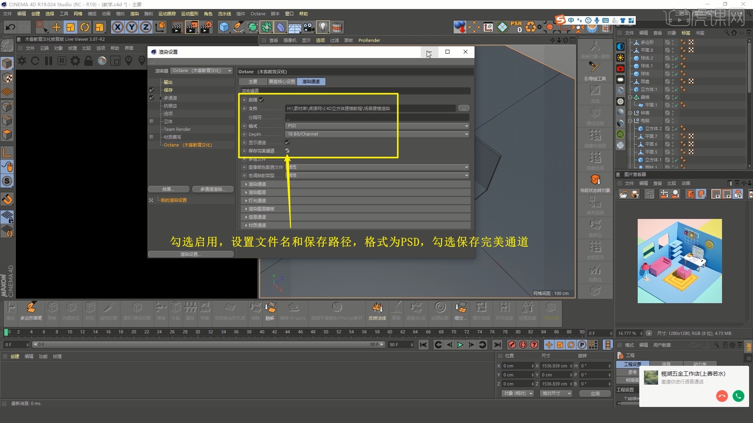Click Current State to Object icon
This screenshot has height=423, width=753.
595,183
